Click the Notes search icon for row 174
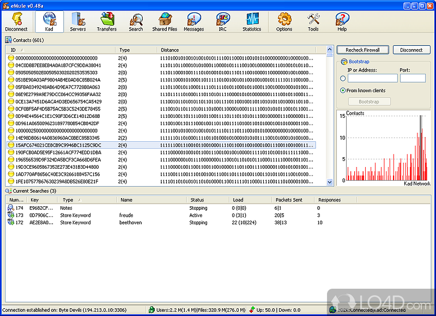 tap(11, 208)
